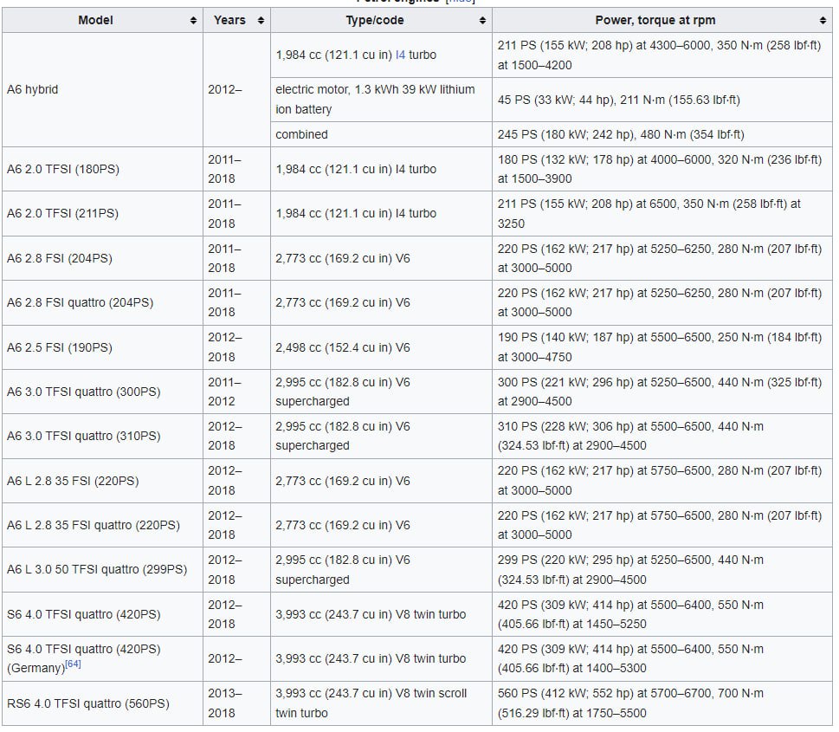Sort by Power, torque at rpm arrows
839x732 pixels.
(823, 20)
